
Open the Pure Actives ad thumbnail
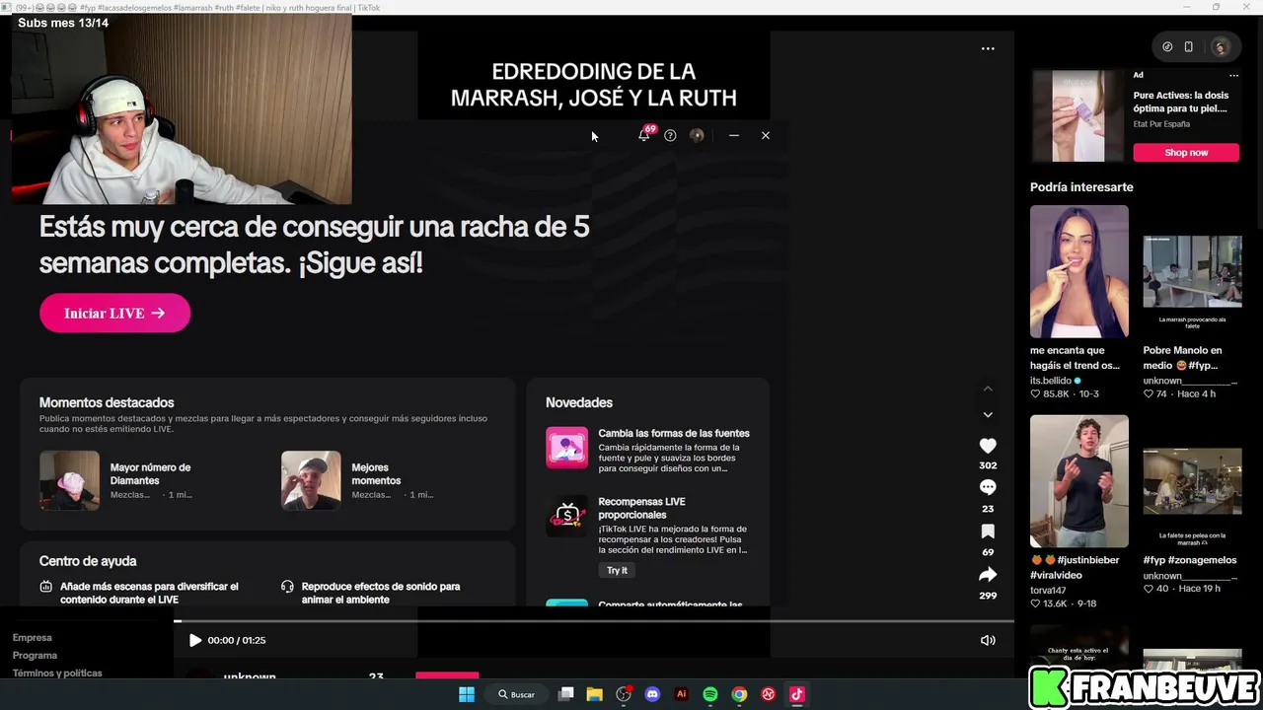pos(1078,115)
